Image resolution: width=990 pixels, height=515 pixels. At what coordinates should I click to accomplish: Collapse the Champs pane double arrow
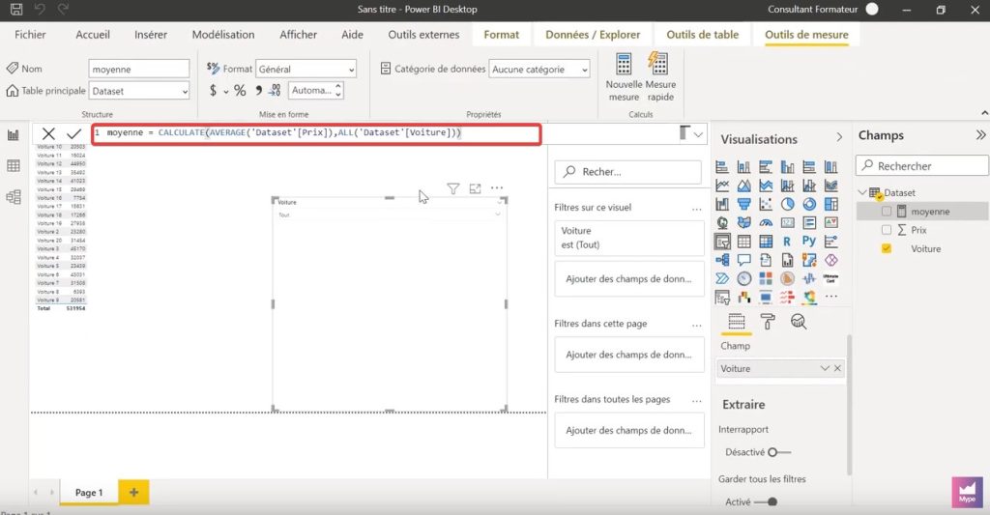coord(980,135)
